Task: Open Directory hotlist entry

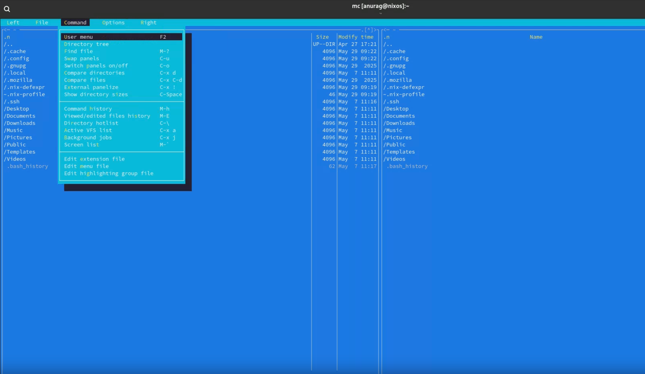Action: coord(91,123)
